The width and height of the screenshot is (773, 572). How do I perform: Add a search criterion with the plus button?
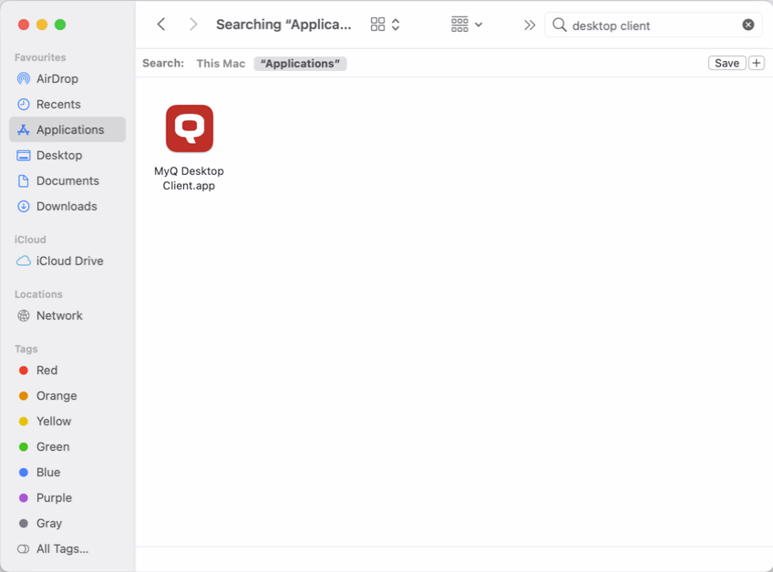point(758,62)
